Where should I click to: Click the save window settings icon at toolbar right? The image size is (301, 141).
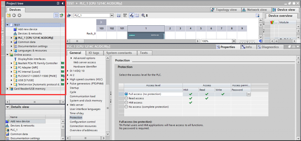click(x=258, y=16)
